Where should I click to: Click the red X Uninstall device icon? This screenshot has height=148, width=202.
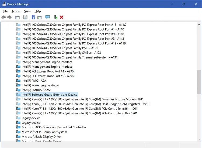[61, 17]
